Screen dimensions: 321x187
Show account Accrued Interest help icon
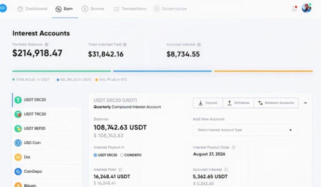coord(226,170)
